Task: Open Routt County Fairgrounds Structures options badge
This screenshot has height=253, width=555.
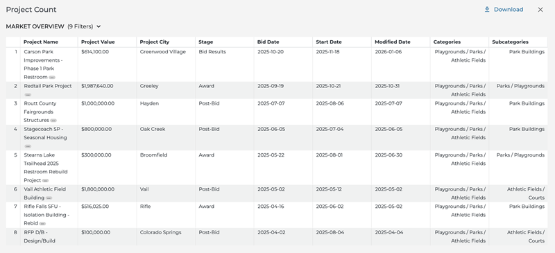Action: (53, 121)
